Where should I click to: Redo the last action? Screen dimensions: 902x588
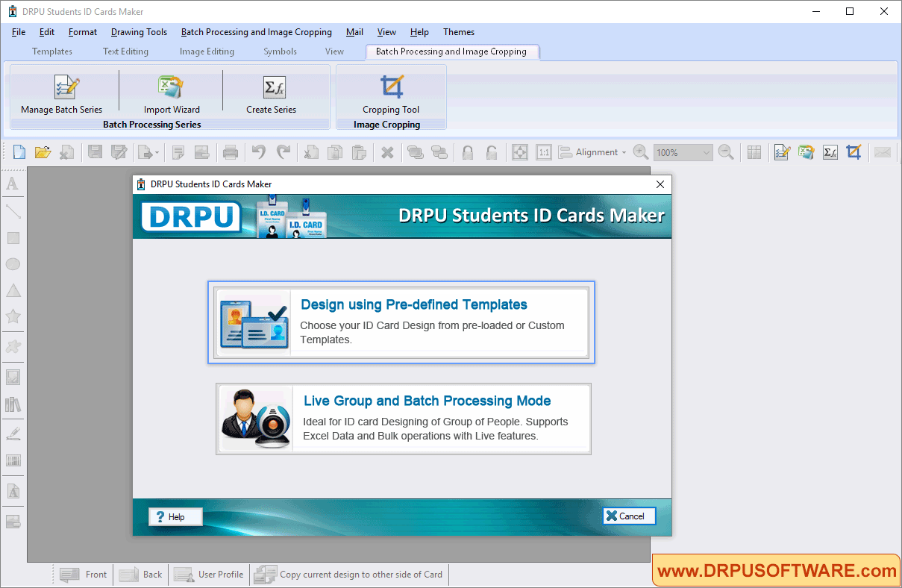point(284,152)
